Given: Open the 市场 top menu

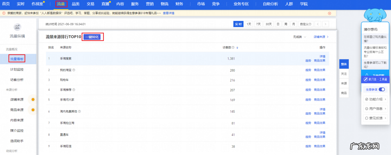Looking at the screenshot, I should (201, 4).
